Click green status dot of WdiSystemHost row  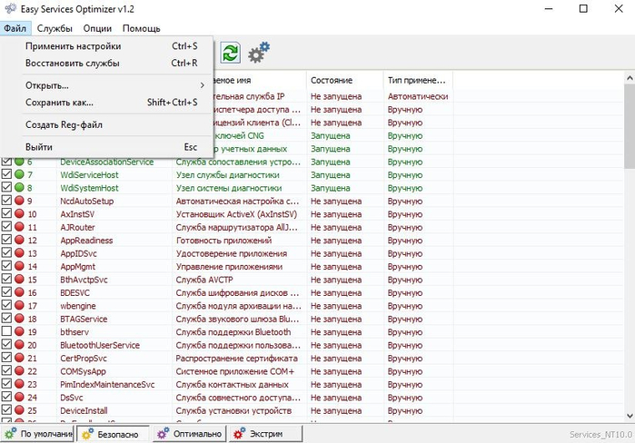(x=19, y=187)
